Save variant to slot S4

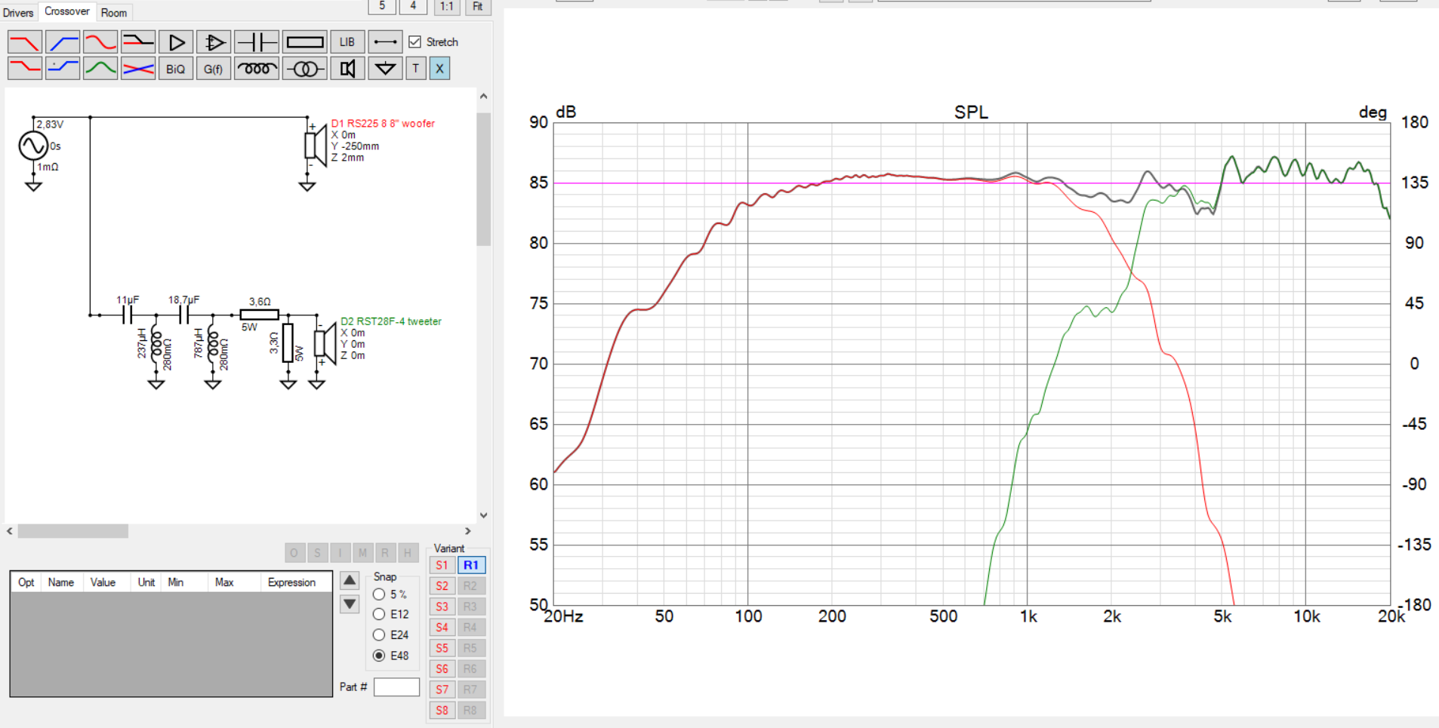(x=442, y=628)
